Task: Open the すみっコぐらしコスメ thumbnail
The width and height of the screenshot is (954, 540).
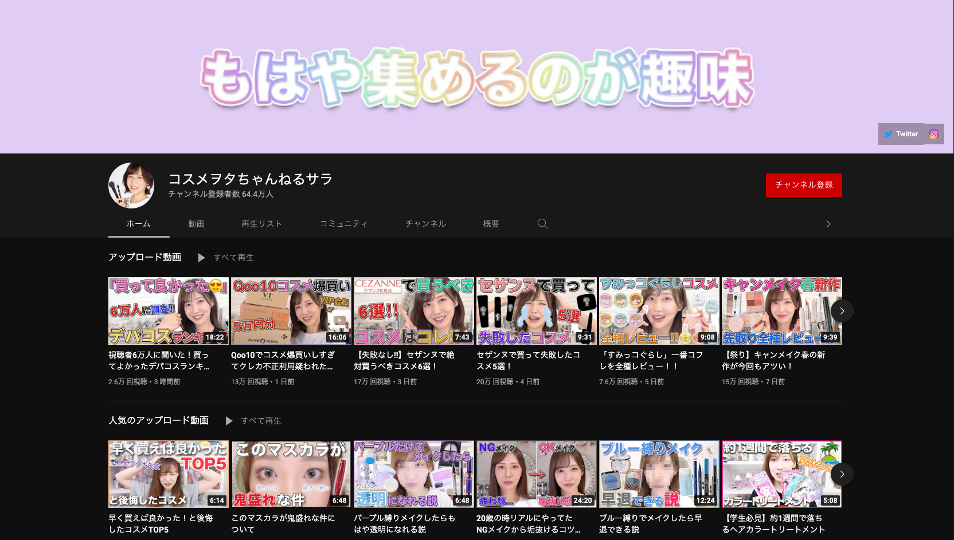Action: pyautogui.click(x=659, y=311)
